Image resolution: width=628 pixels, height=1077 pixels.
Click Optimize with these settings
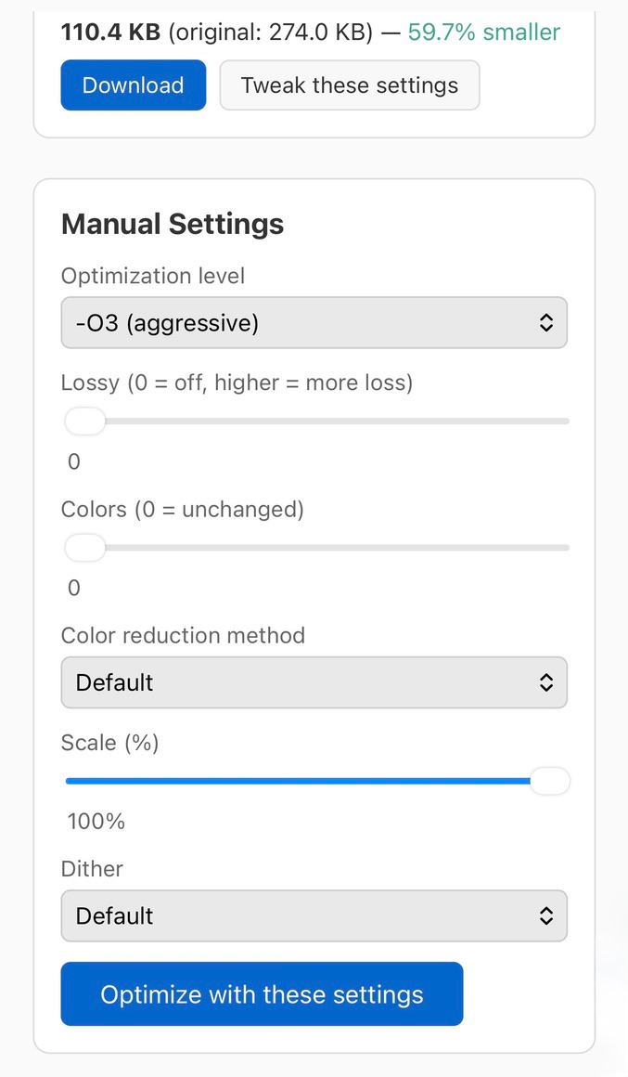coord(262,993)
